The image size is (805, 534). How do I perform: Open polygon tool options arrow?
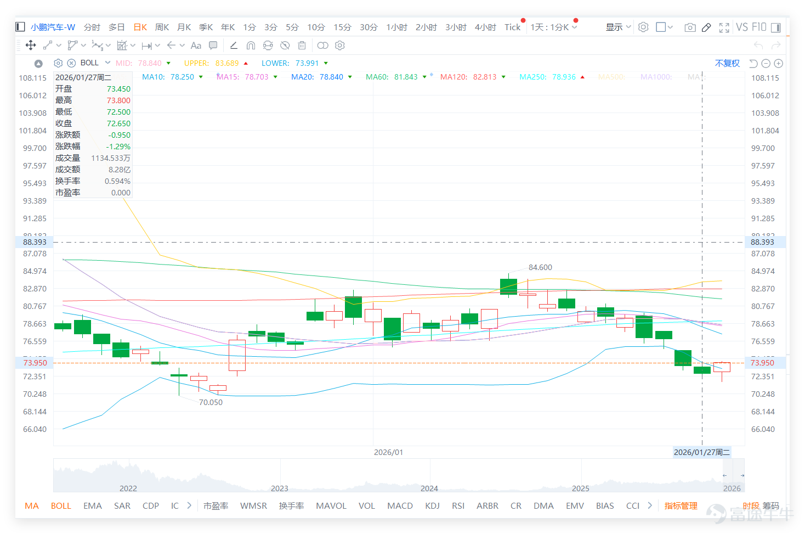pyautogui.click(x=83, y=46)
